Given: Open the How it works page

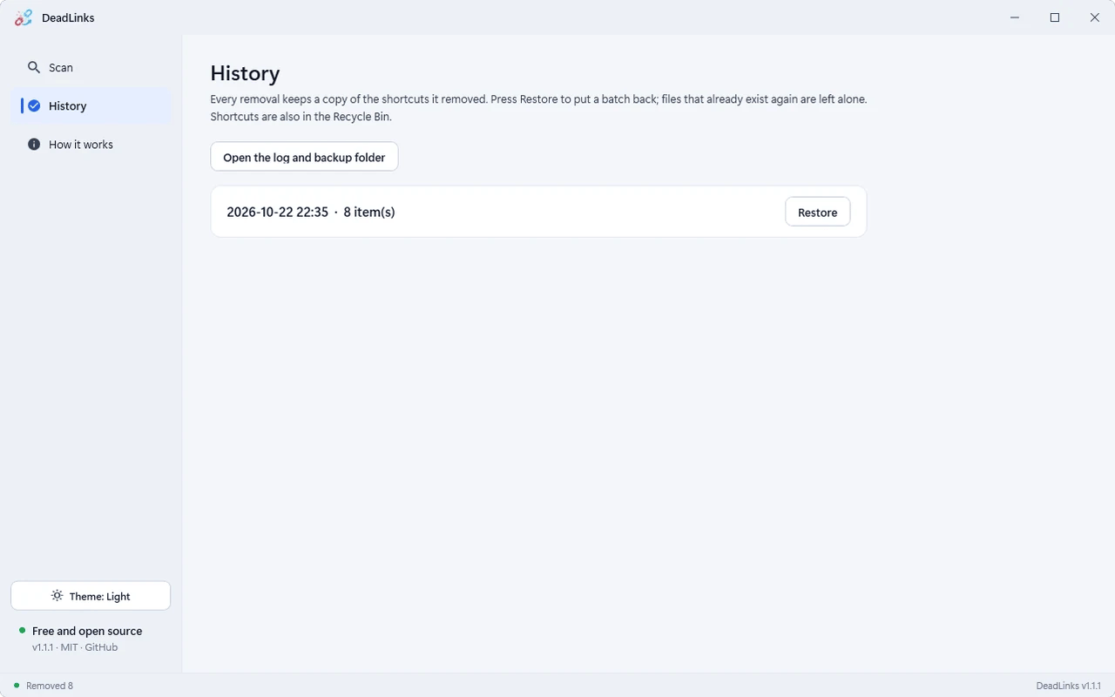Looking at the screenshot, I should point(91,144).
